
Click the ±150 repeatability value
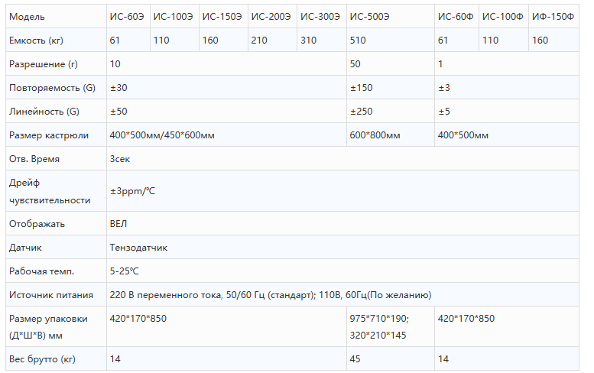click(362, 88)
